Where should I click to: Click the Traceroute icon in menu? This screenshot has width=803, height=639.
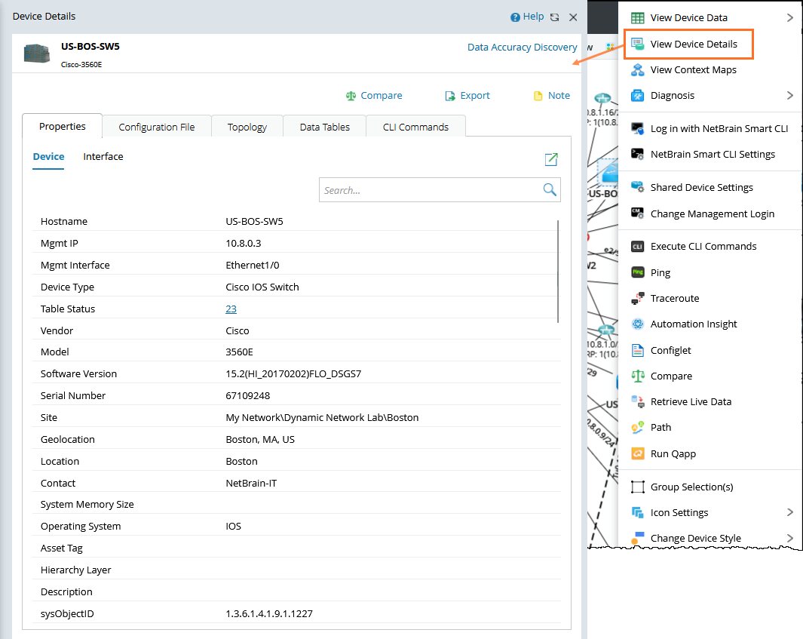(x=637, y=298)
